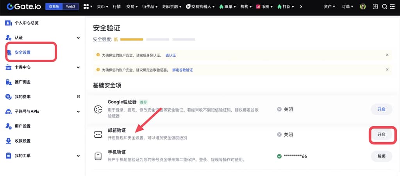This screenshot has height=176, width=400.
Task: Click the Gate.io logo
Action: pos(23,7)
